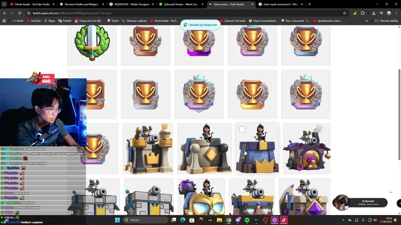Open the Chrome three-dot menu
The image size is (401, 225).
point(397,13)
